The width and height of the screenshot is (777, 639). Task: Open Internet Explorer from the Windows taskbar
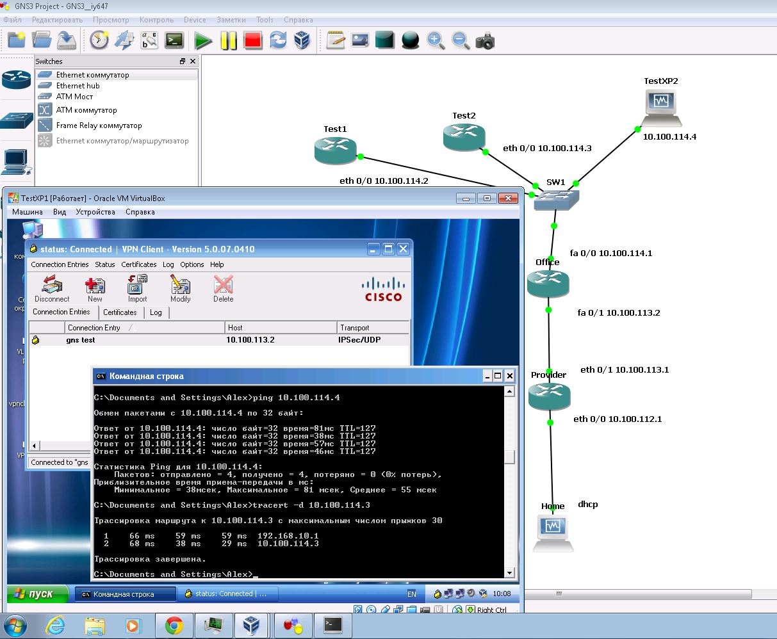click(x=56, y=626)
